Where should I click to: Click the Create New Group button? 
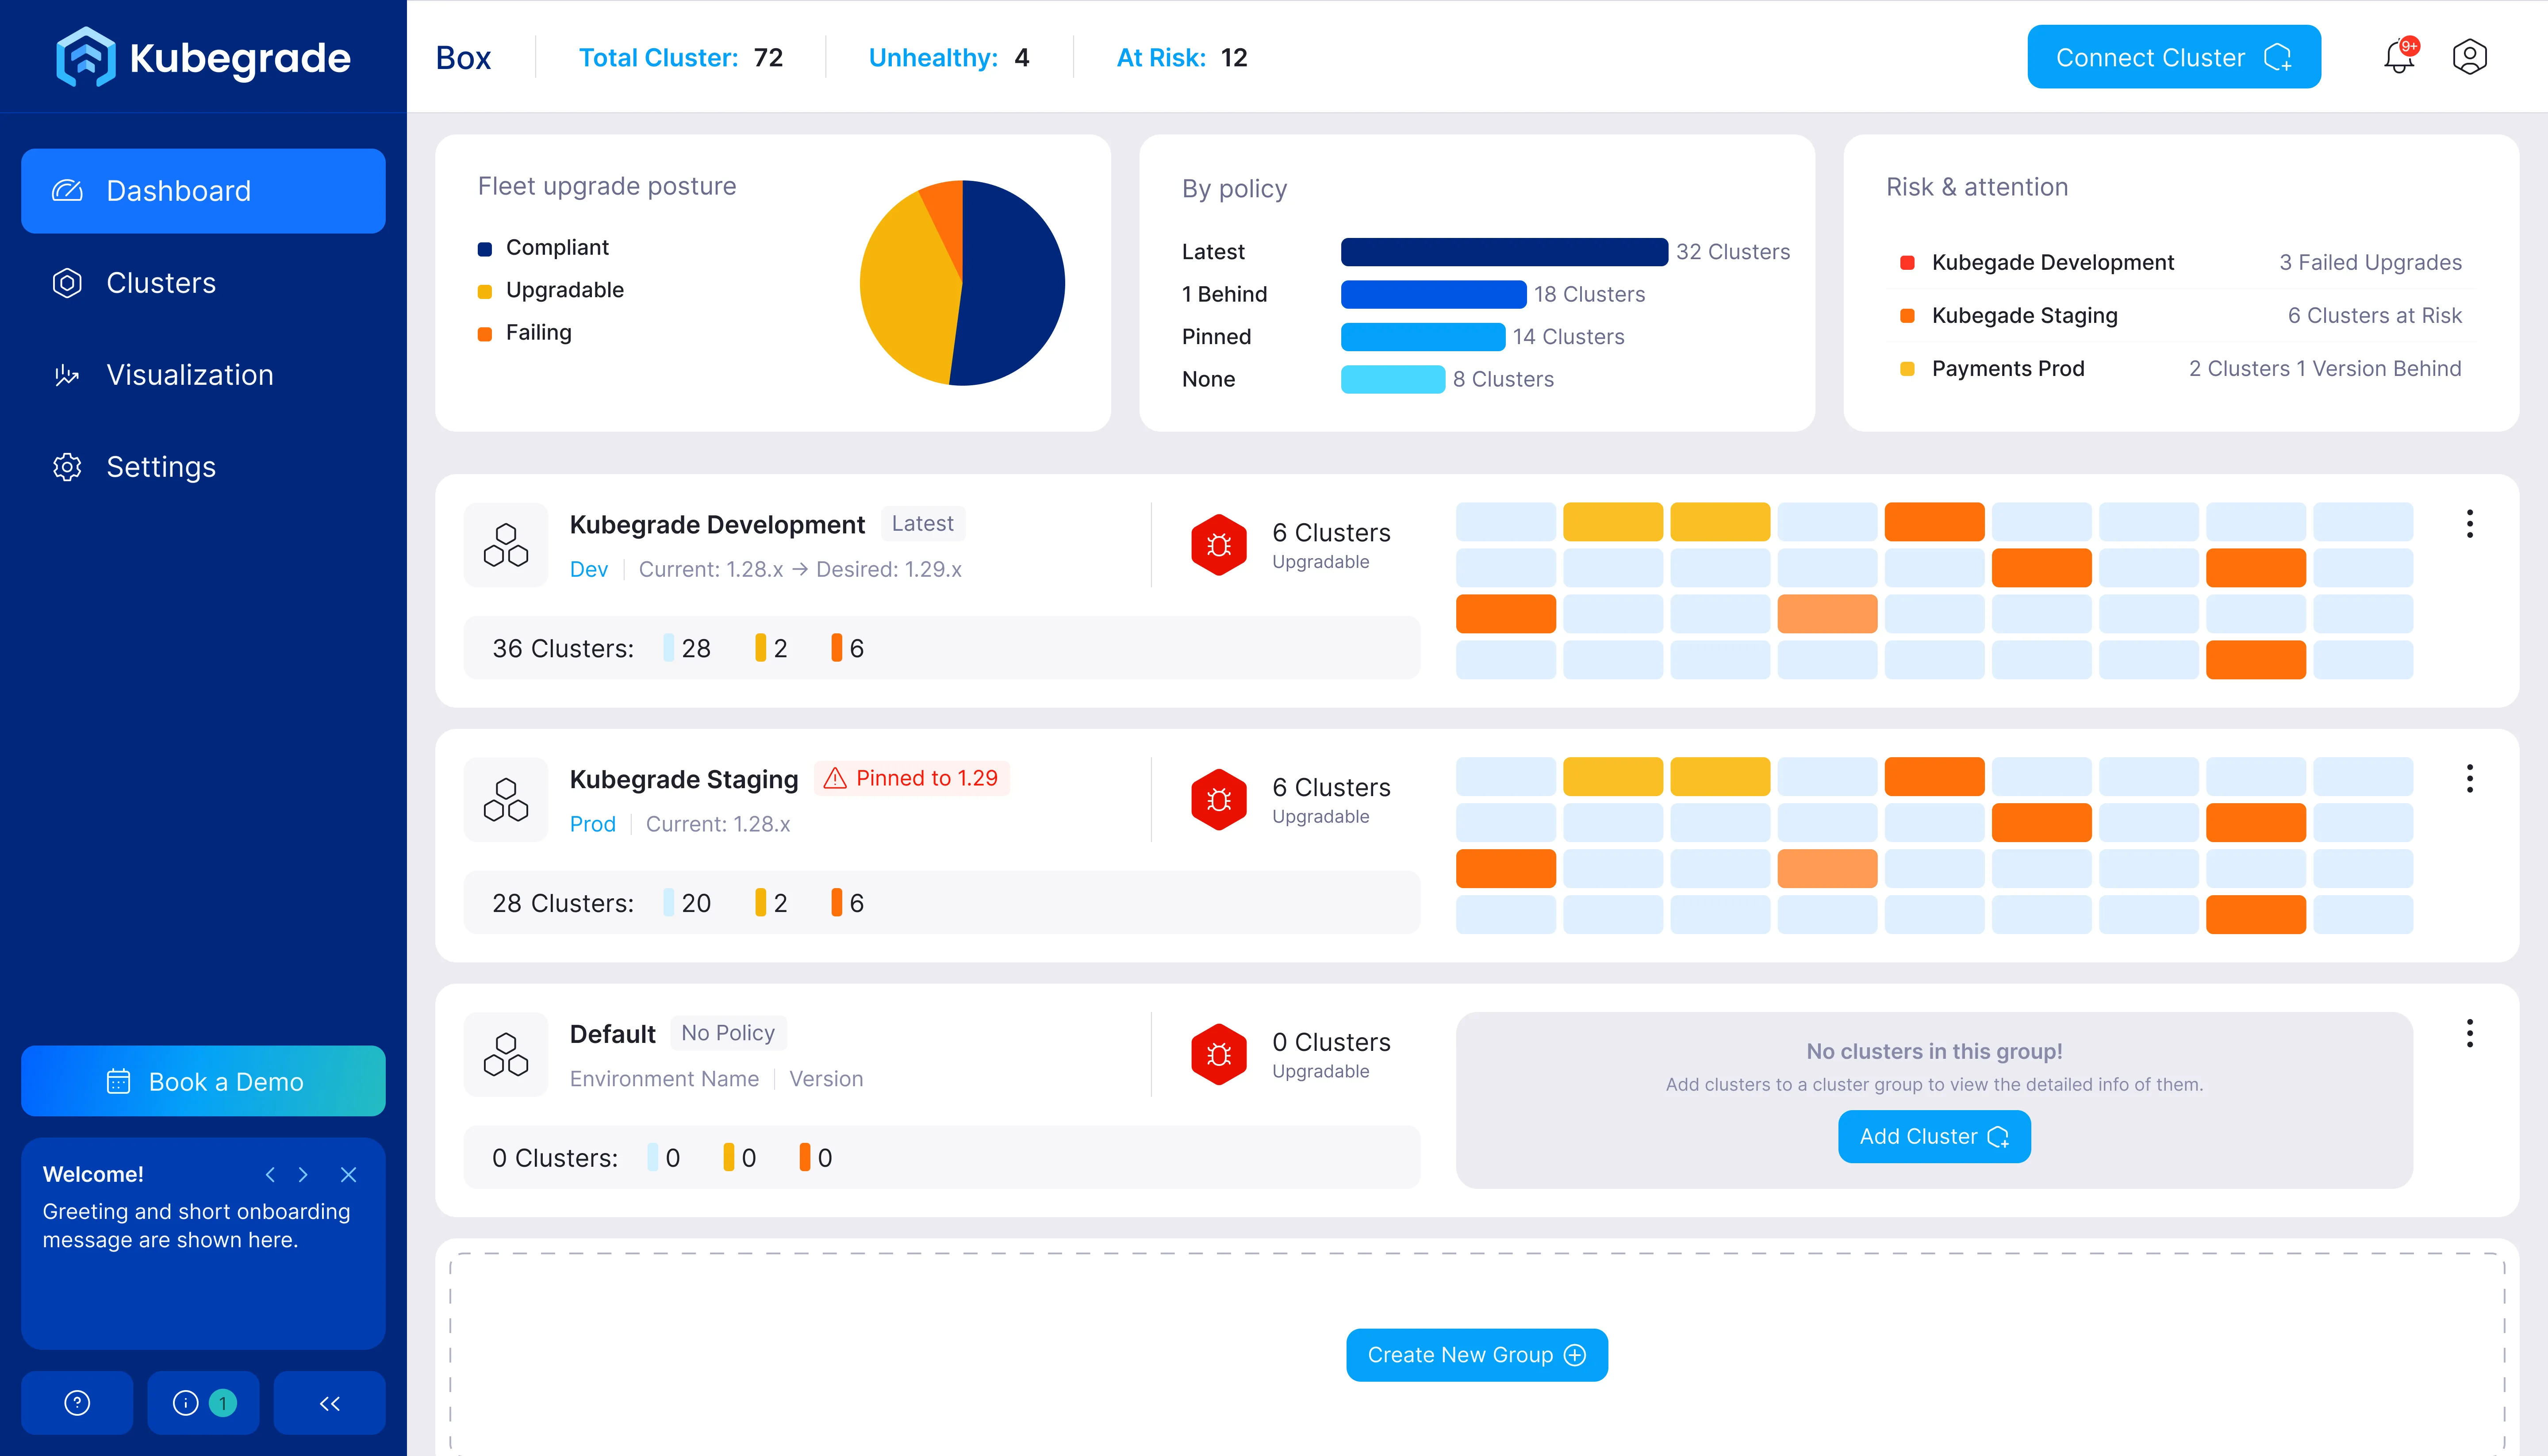pyautogui.click(x=1476, y=1355)
